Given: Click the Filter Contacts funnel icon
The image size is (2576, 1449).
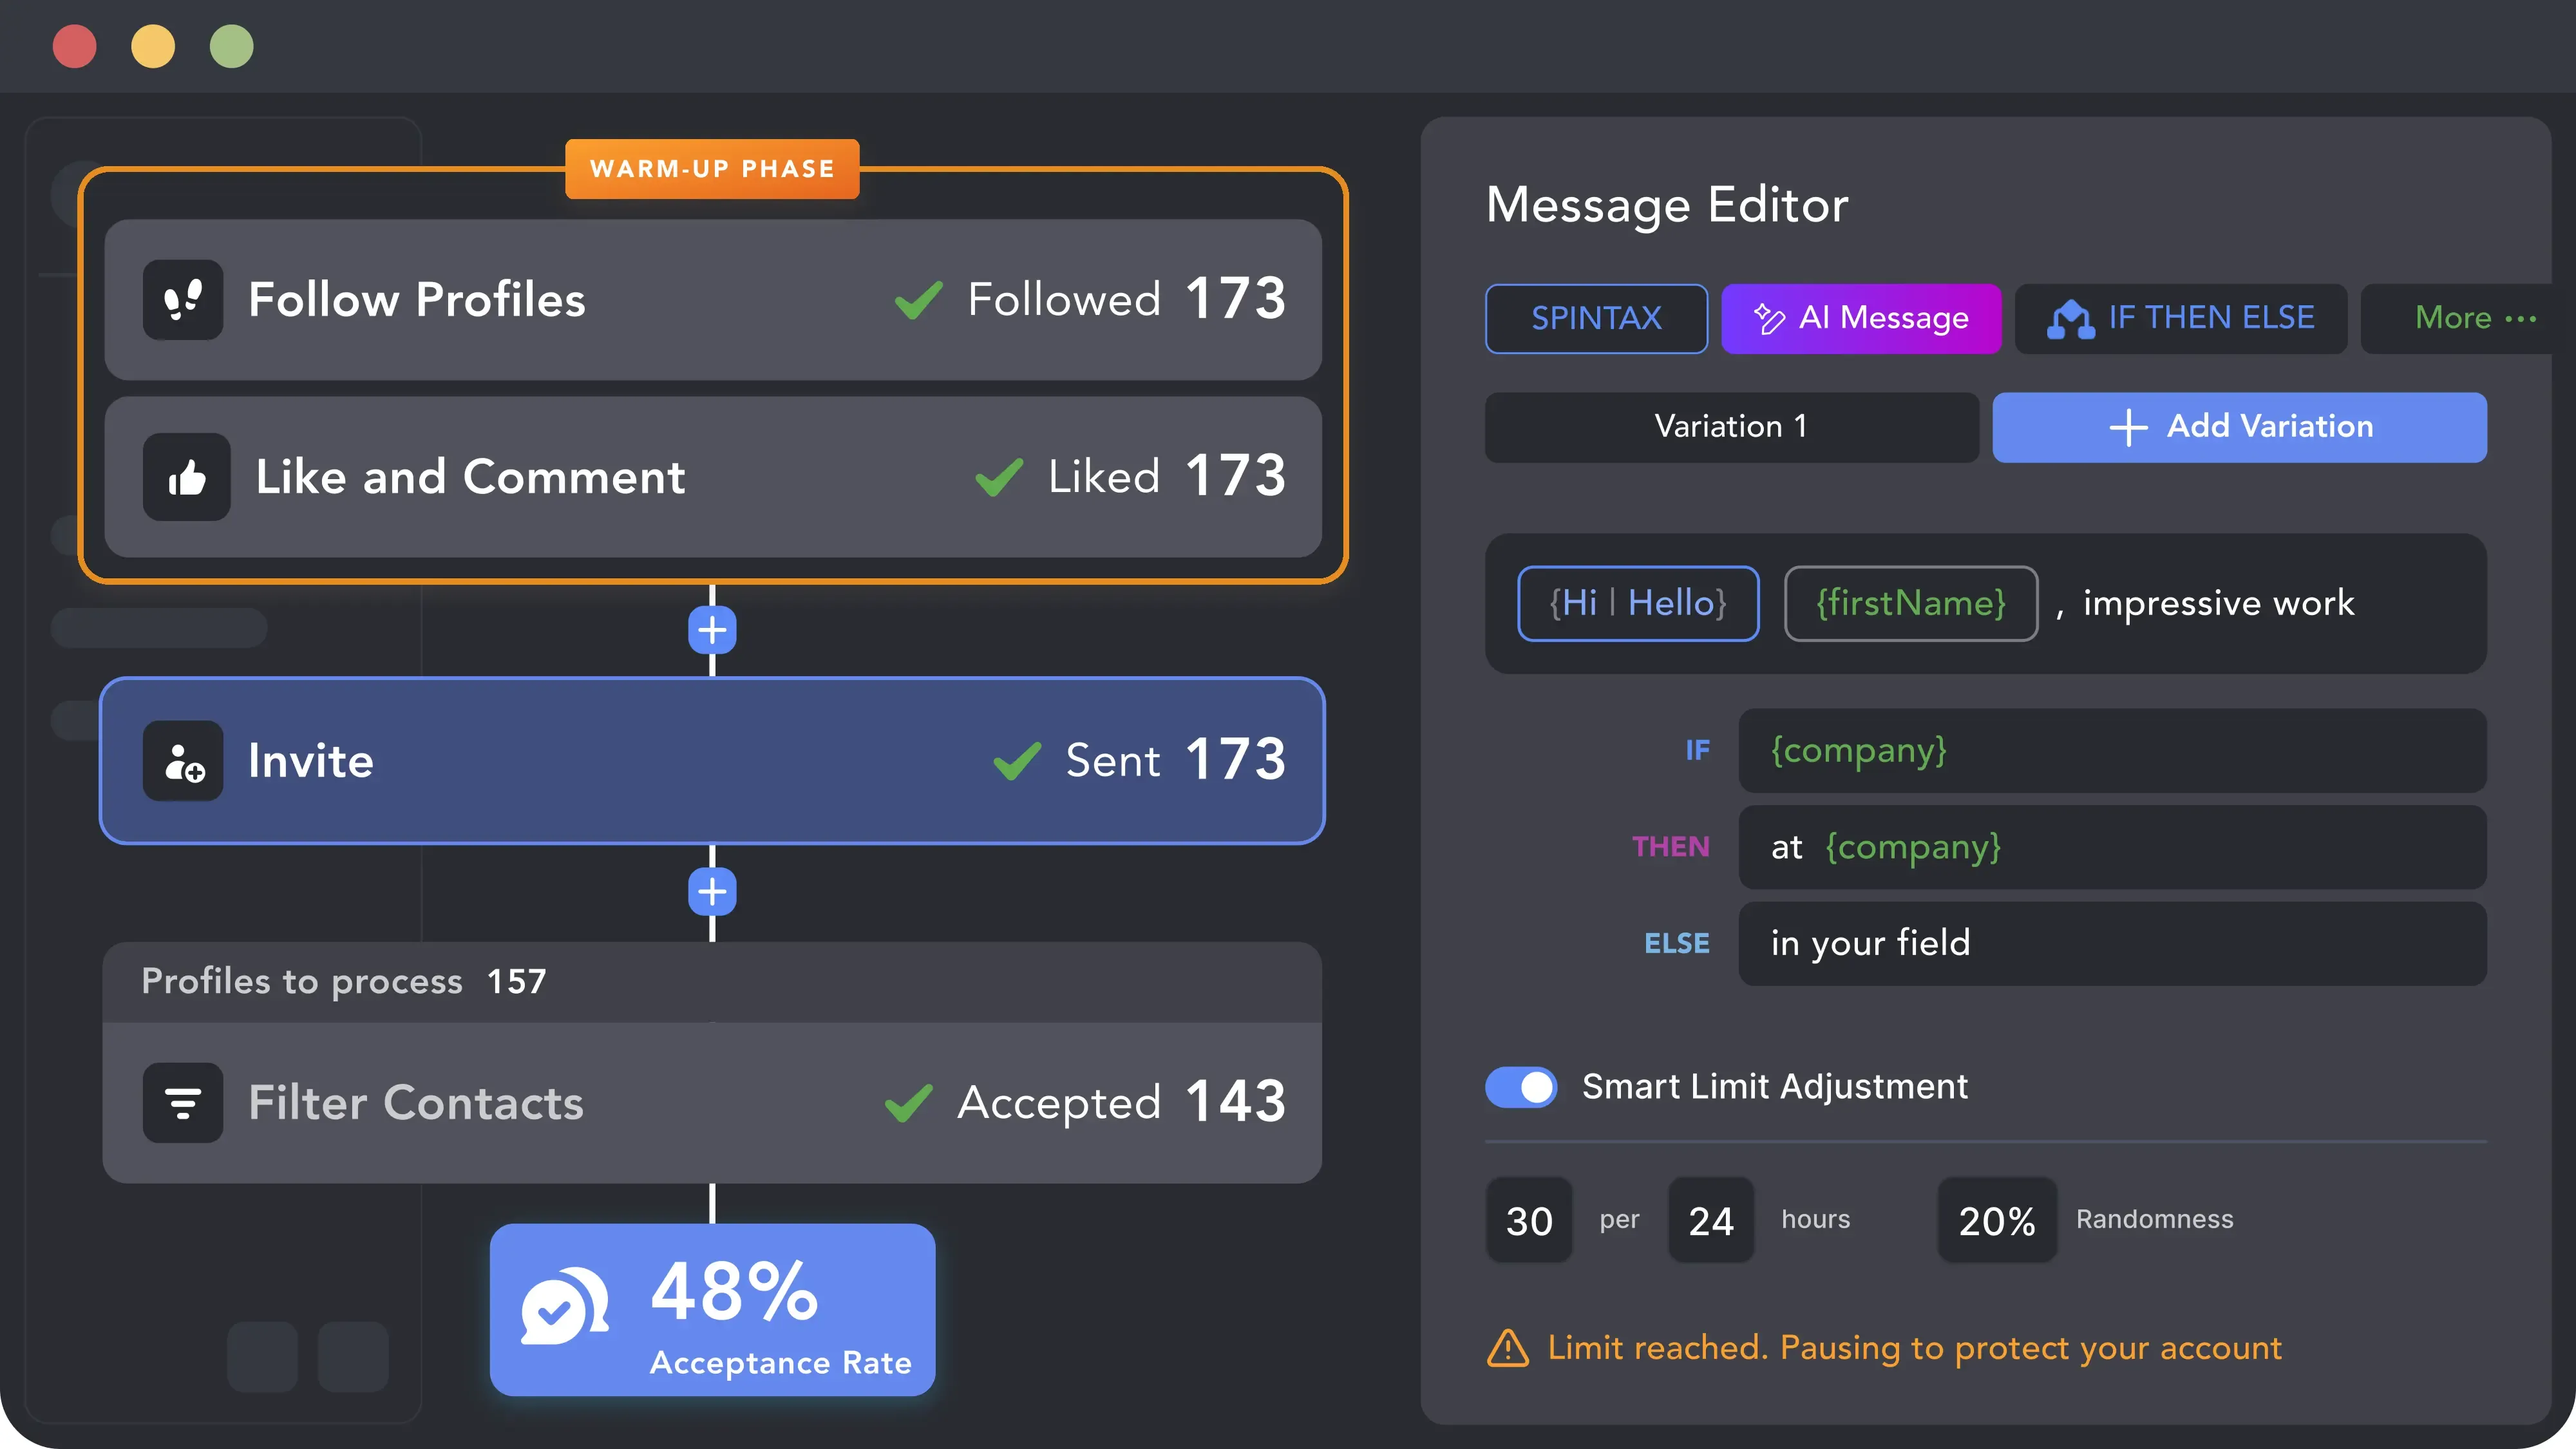Looking at the screenshot, I should coord(183,1102).
